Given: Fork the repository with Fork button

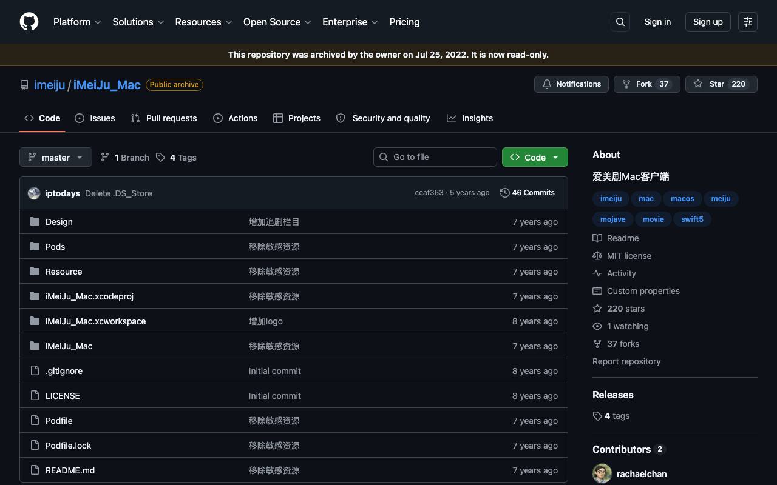Looking at the screenshot, I should pos(647,84).
